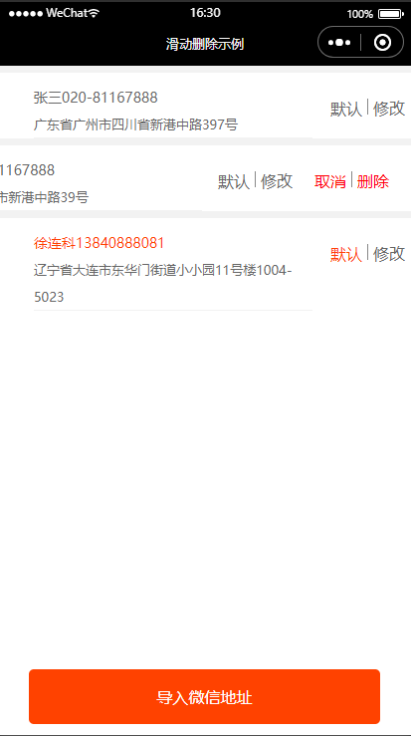Set 张三 address as 默认
Image resolution: width=411 pixels, height=736 pixels.
point(346,109)
